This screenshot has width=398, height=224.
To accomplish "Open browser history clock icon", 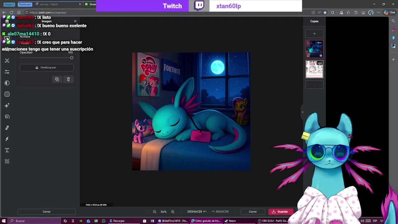I will pyautogui.click(x=356, y=12).
